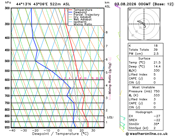Click the 950 hPa pressure label

coord(8,128)
